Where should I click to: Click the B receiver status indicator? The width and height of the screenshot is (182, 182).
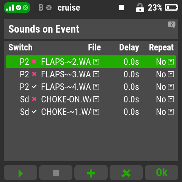tap(45, 8)
